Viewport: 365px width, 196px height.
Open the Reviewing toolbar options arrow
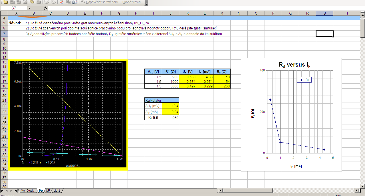tap(146, 3)
